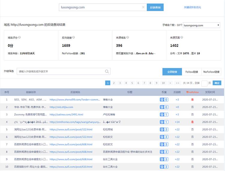This screenshot has height=171, width=225.
Task: Click the next page > arrow
Action: pos(170,83)
